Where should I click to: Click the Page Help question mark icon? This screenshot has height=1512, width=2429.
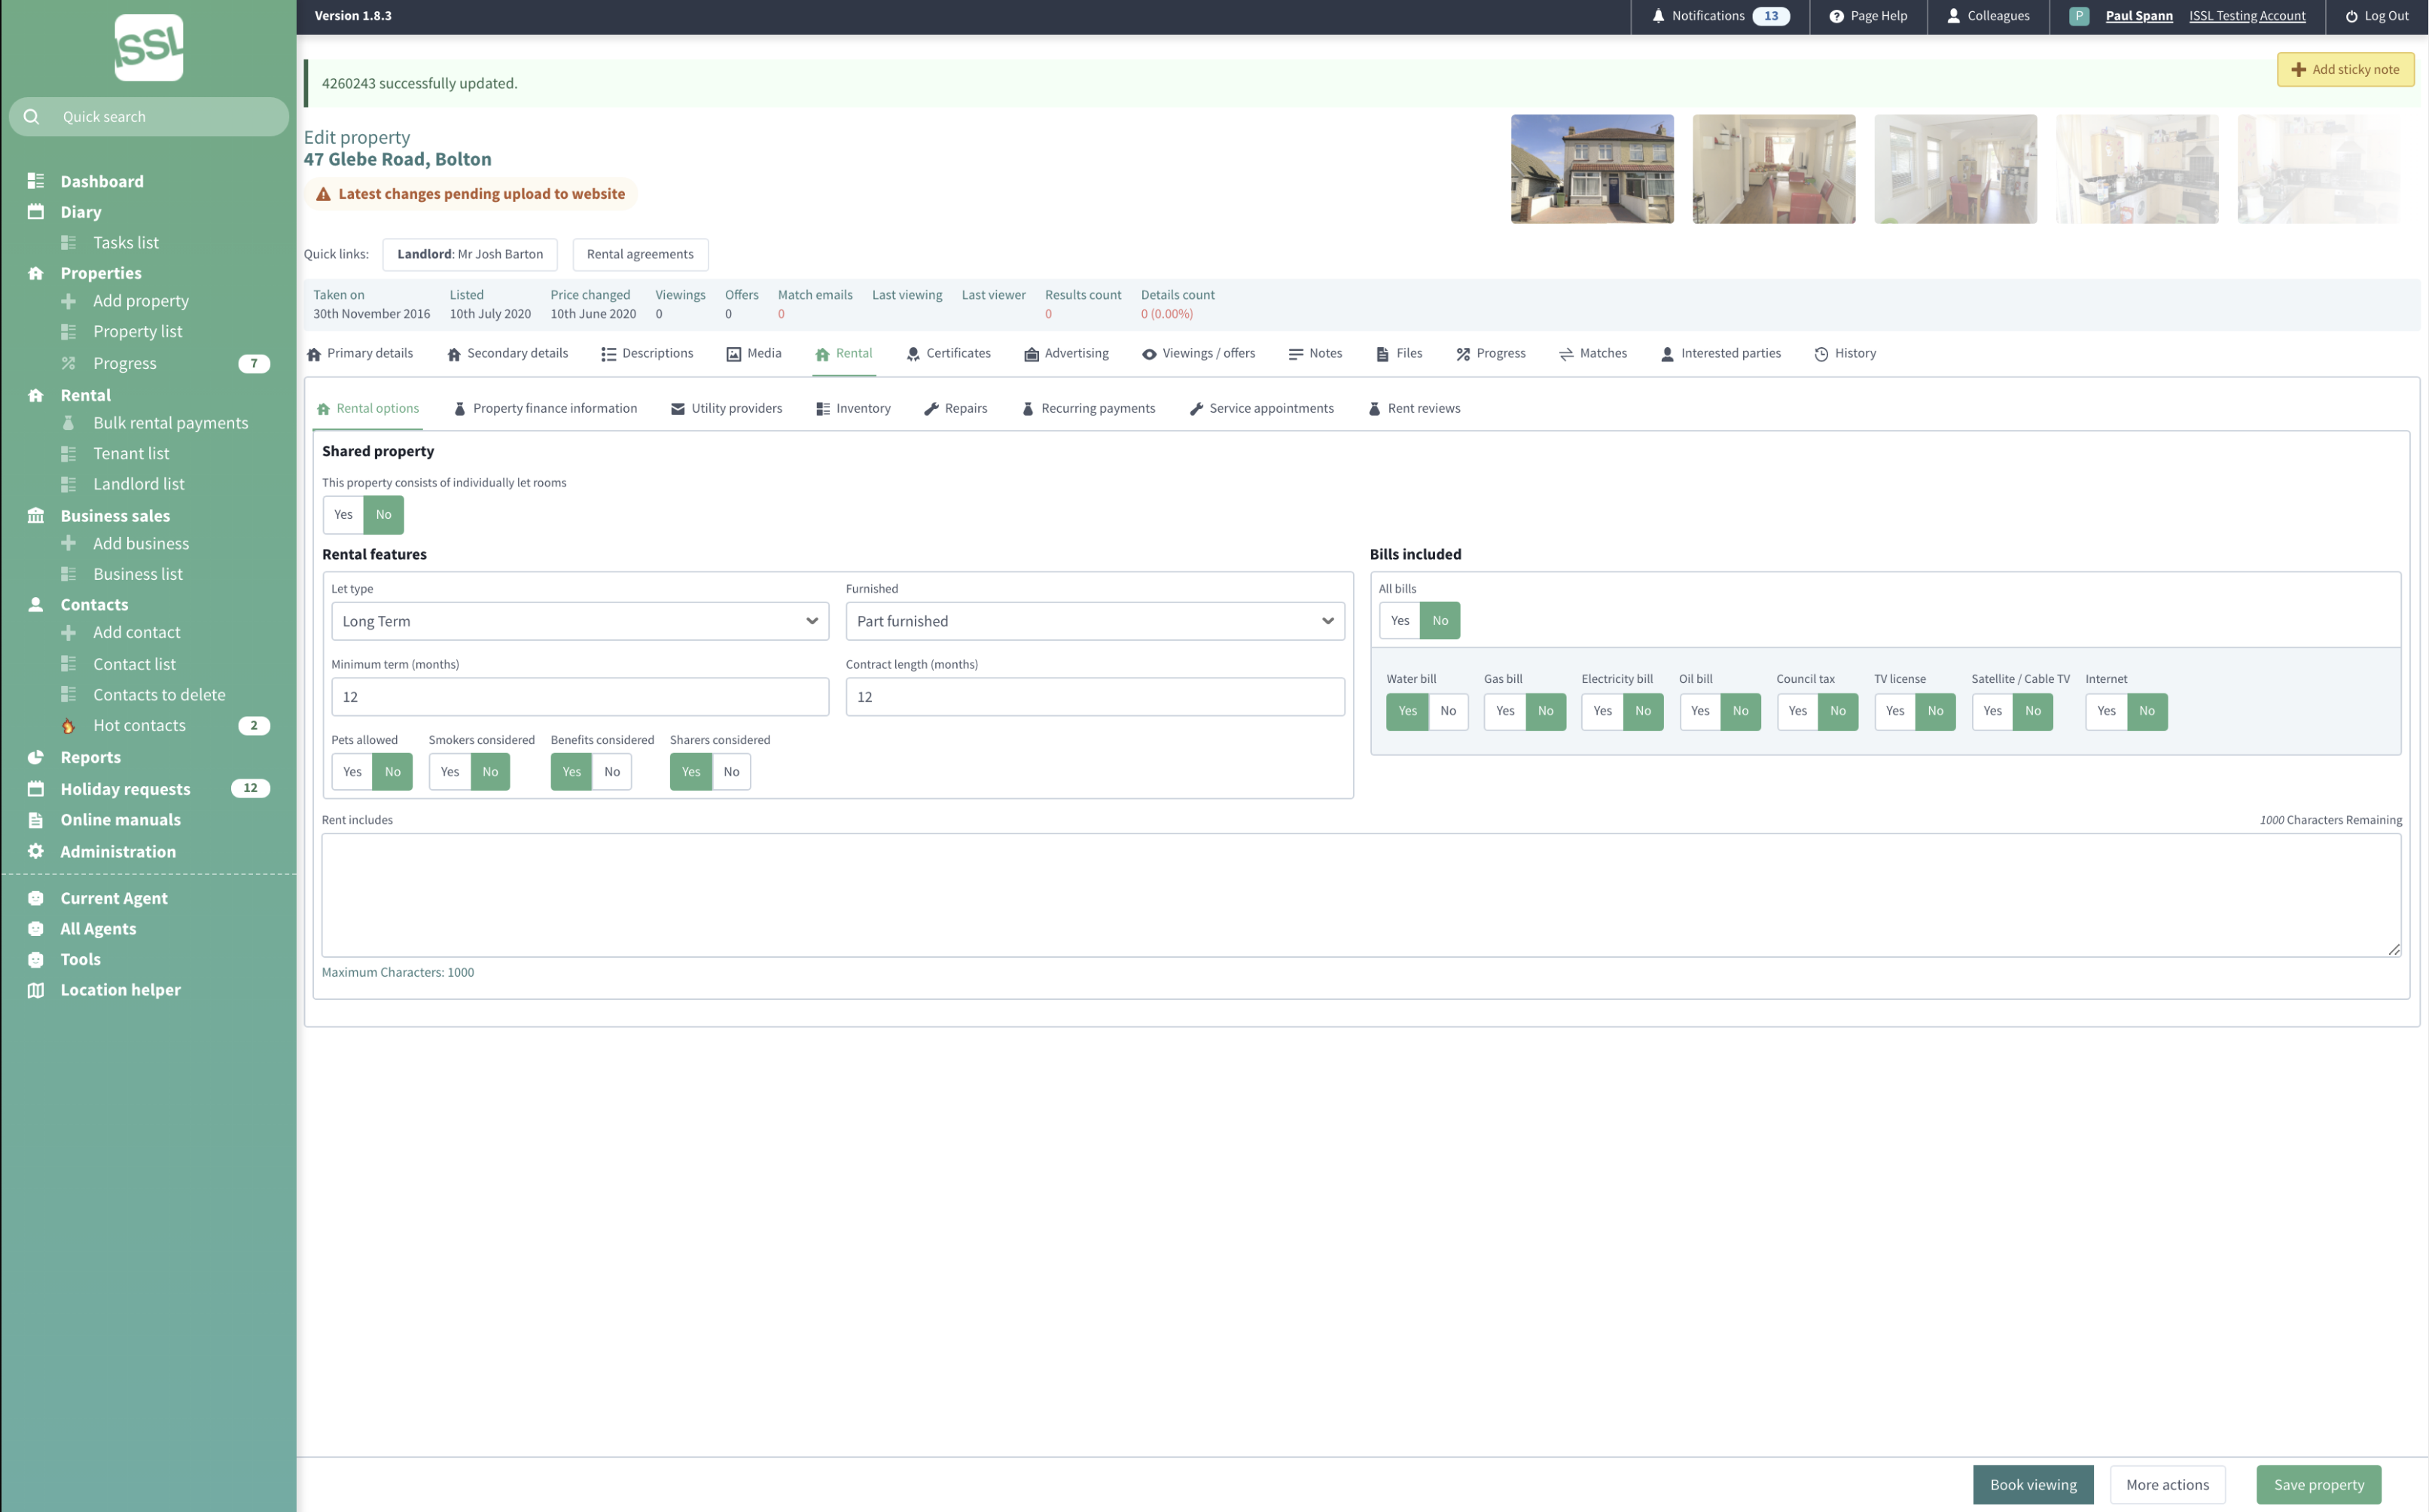pyautogui.click(x=1836, y=16)
